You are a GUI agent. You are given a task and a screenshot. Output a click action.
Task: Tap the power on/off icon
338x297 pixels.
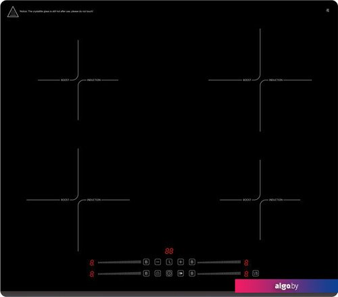click(169, 273)
